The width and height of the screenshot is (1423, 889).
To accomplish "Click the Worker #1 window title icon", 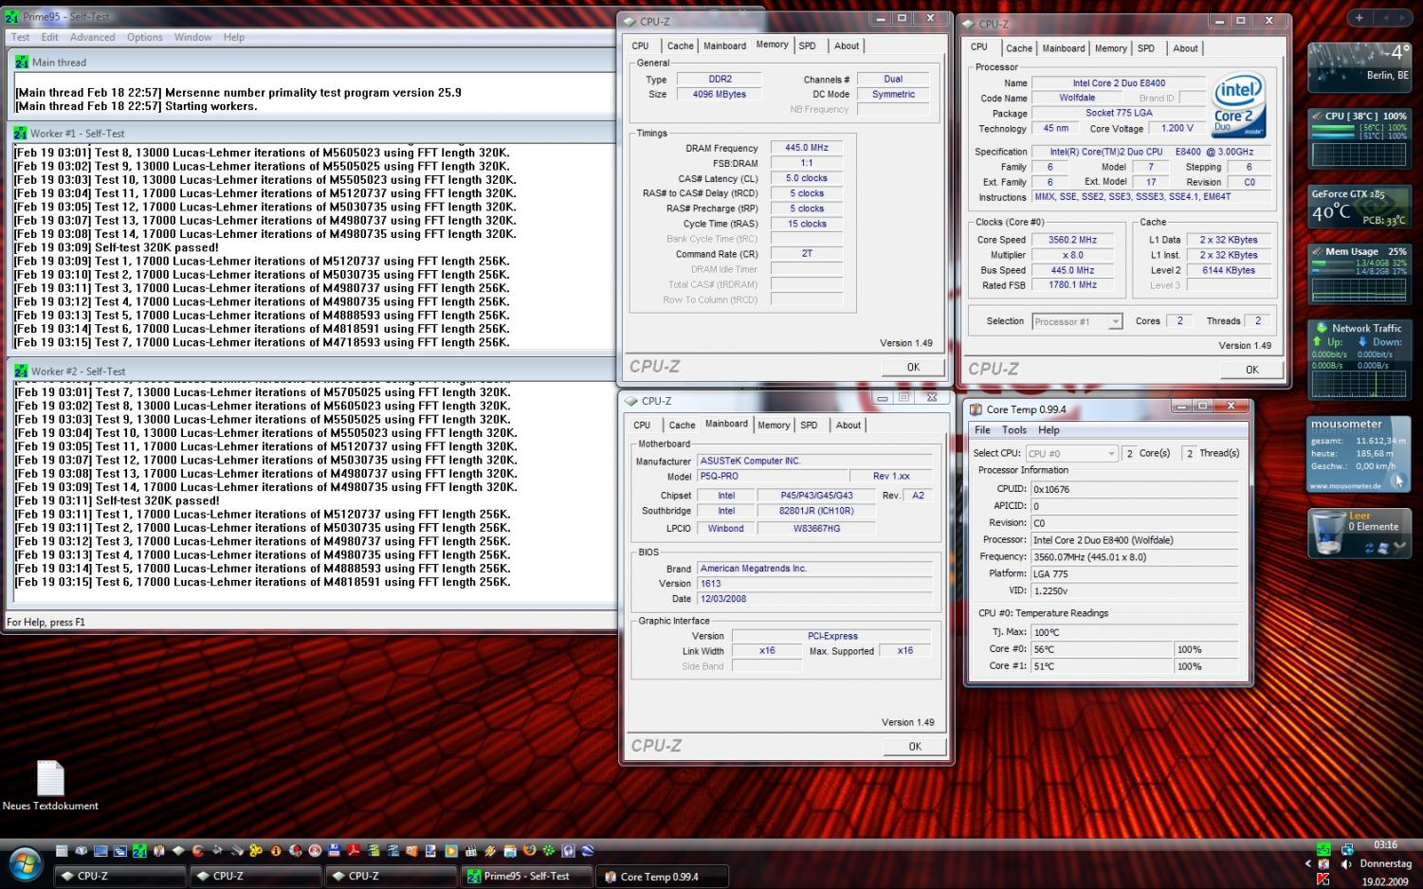I will (21, 134).
